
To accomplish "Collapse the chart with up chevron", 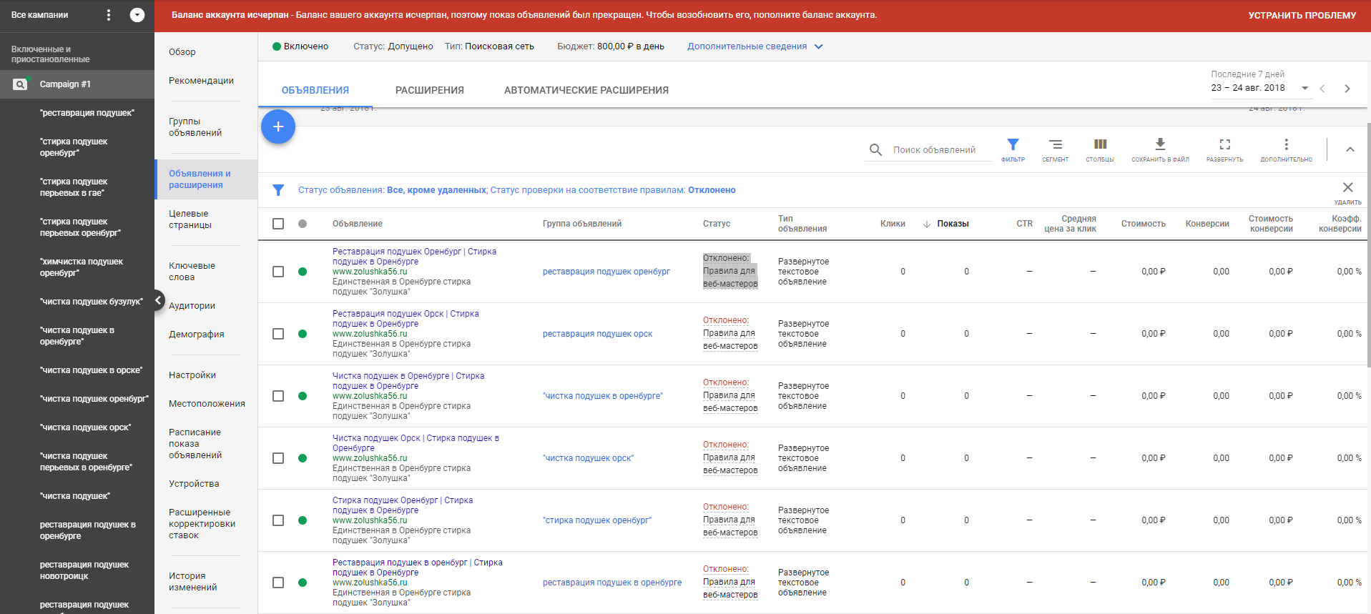I will tap(1350, 149).
